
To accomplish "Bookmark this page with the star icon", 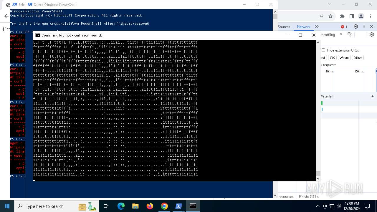I will click(x=330, y=16).
